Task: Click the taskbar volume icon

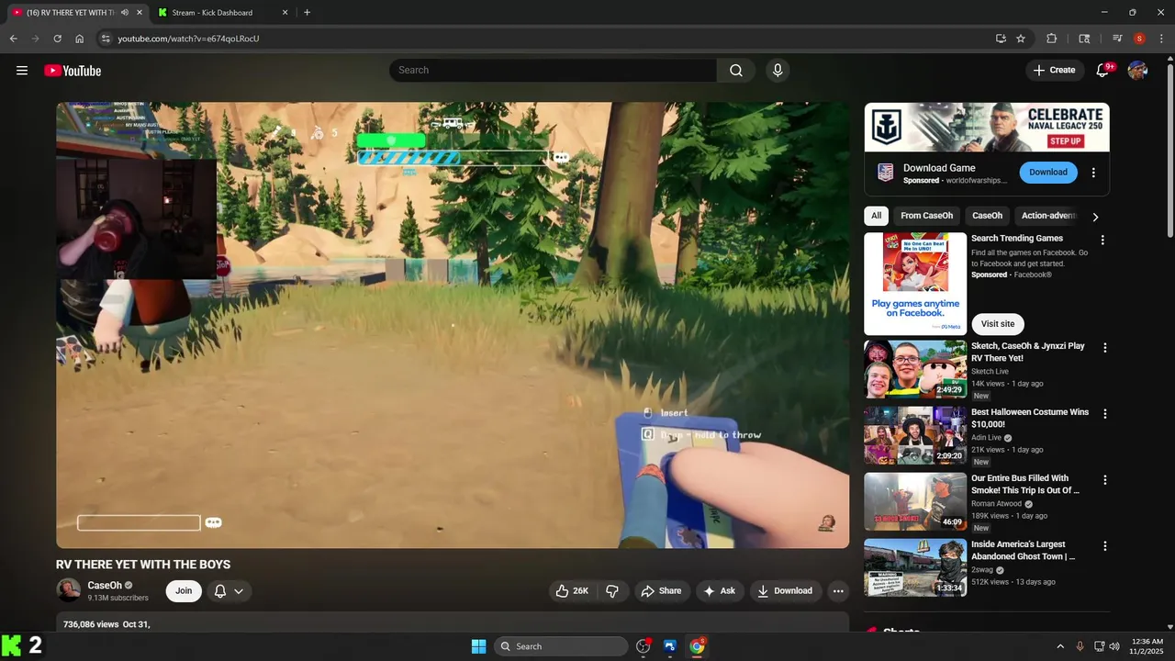Action: tap(1114, 646)
